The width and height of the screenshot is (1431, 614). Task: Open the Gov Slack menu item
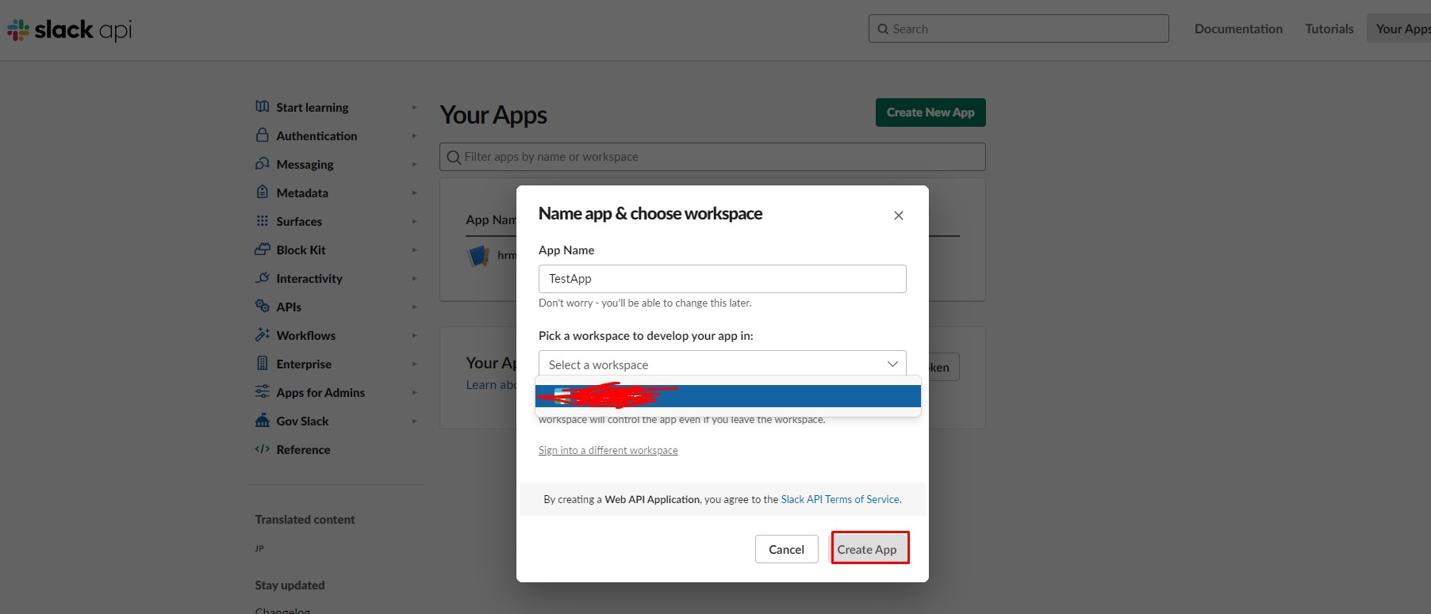click(302, 421)
